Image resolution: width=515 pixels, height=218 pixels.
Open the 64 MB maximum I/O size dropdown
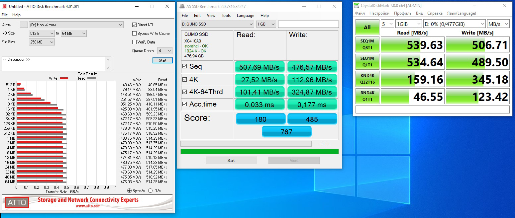click(x=73, y=33)
